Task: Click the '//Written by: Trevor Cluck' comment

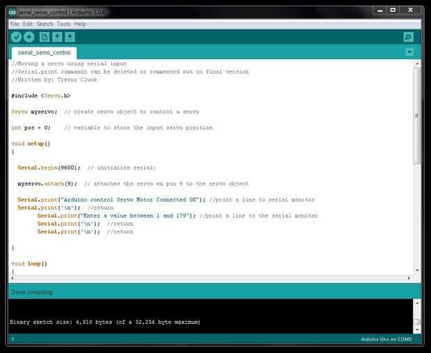Action: pos(54,80)
